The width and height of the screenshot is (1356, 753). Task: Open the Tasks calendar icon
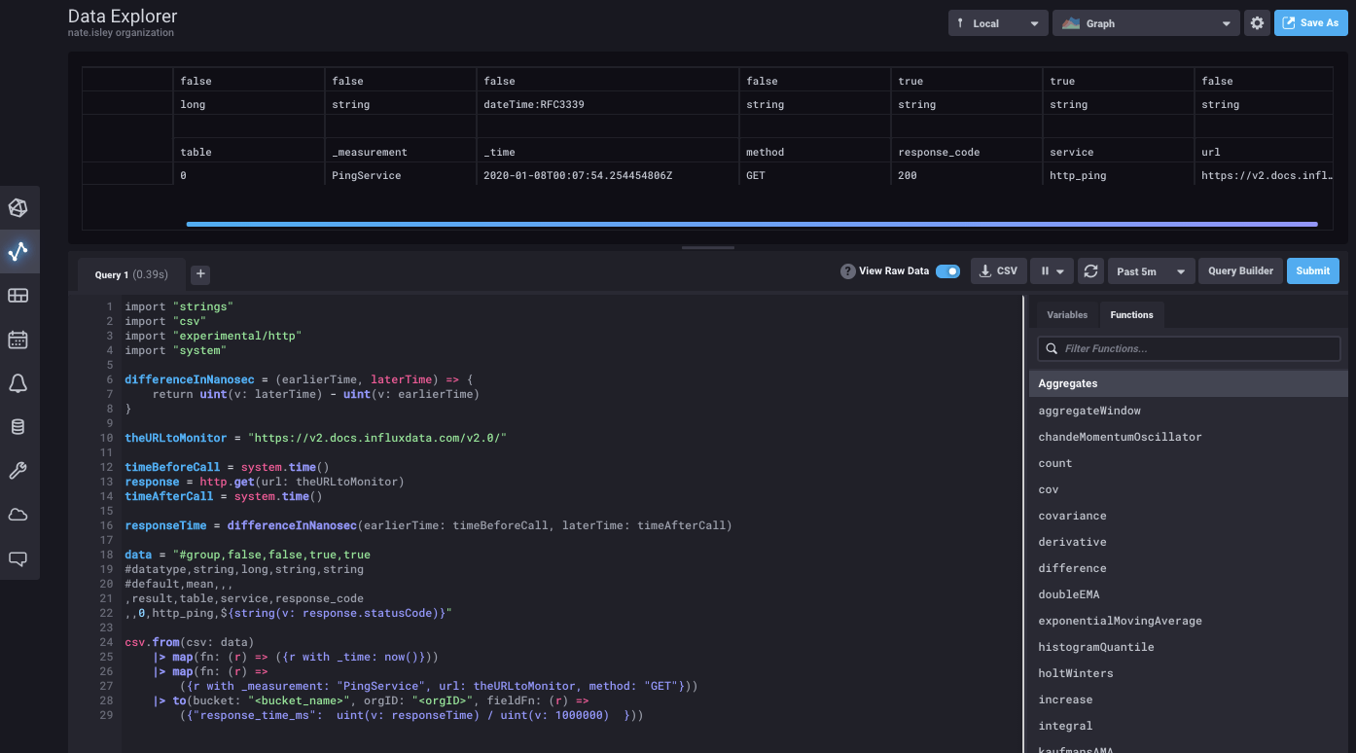point(19,339)
